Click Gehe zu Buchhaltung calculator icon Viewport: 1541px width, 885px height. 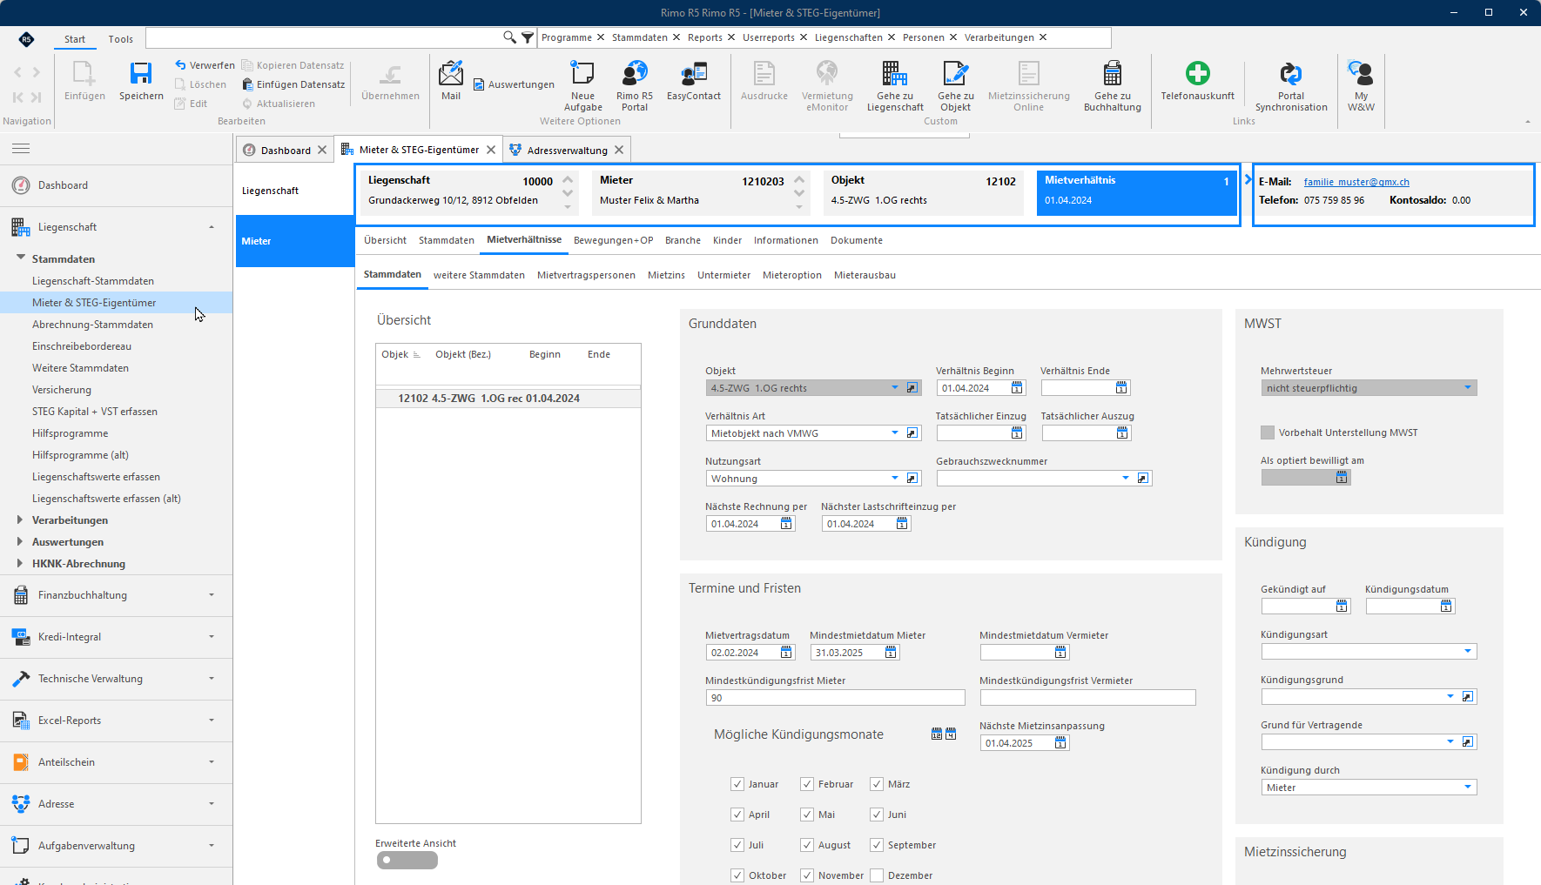point(1113,73)
